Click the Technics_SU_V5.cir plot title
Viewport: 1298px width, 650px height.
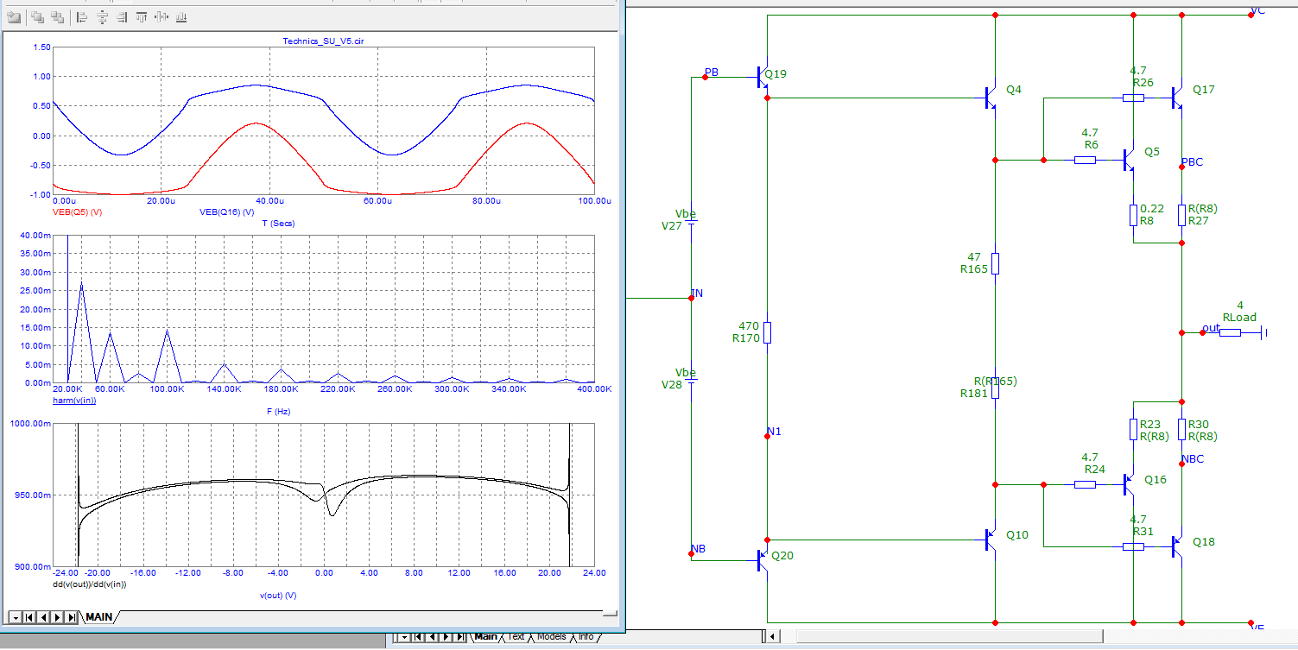pyautogui.click(x=324, y=41)
